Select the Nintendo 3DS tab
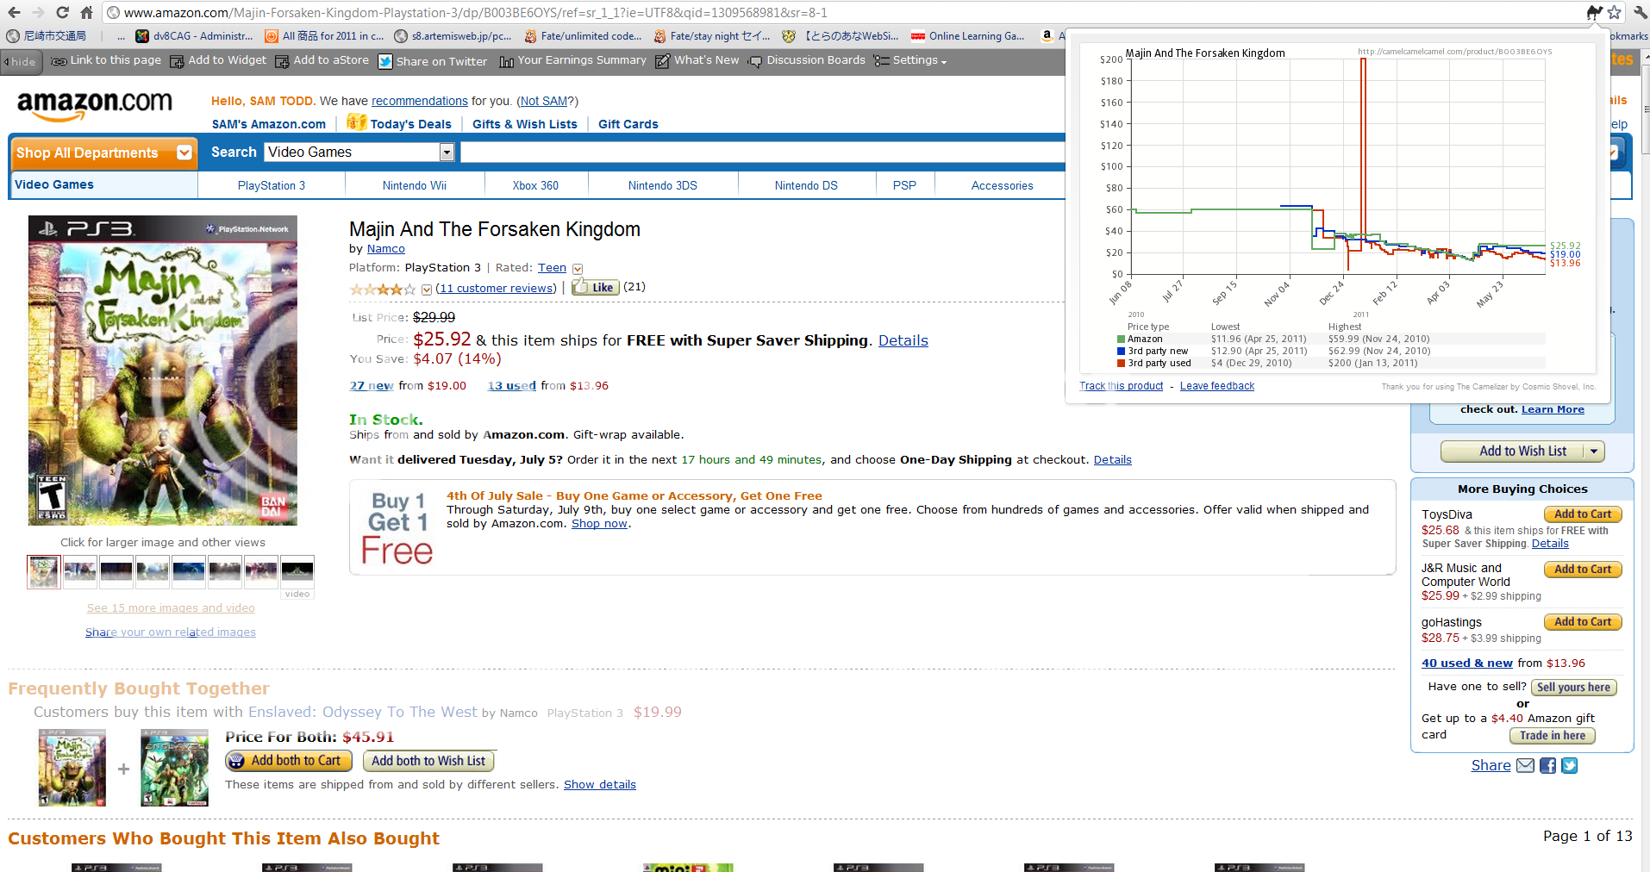This screenshot has width=1650, height=872. click(663, 185)
